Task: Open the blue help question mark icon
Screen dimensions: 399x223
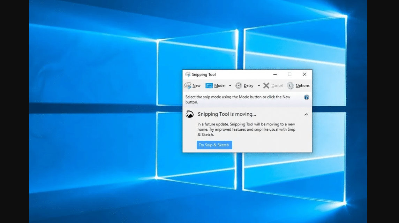Action: click(x=306, y=97)
